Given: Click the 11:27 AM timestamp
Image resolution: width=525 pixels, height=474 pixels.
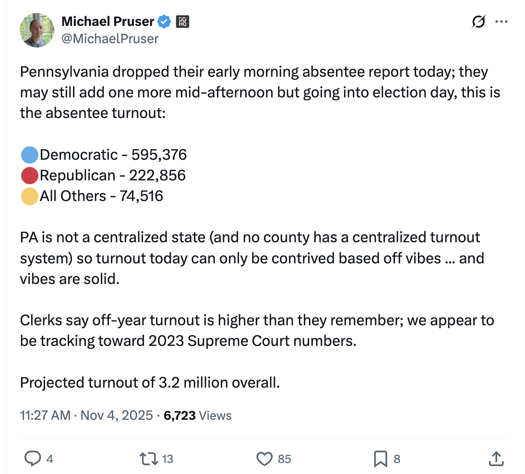Looking at the screenshot, I should pyautogui.click(x=45, y=415).
